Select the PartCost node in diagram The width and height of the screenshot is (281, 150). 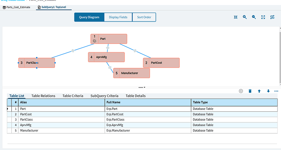pos(161,63)
